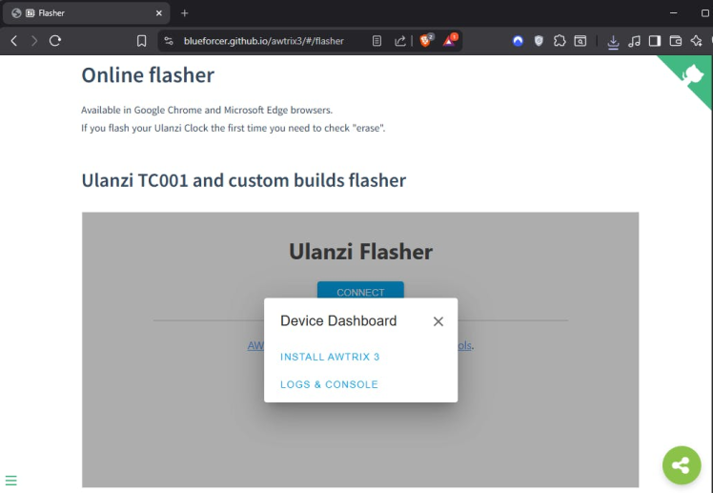Viewport: 713px width, 493px height.
Task: Click the partially hidden link starting with AW
Action: [x=255, y=345]
